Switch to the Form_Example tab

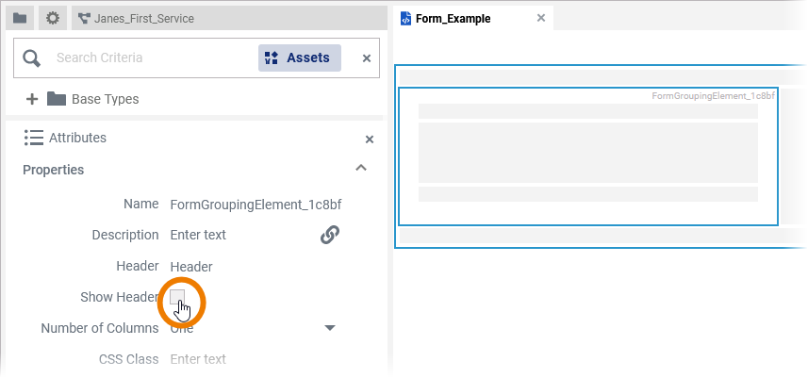453,18
